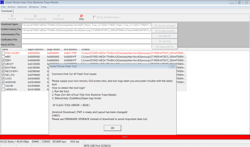This screenshot has width=250, height=147.
Task: Uncheck the EBR1 partition checkbox
Action: pos(3,60)
